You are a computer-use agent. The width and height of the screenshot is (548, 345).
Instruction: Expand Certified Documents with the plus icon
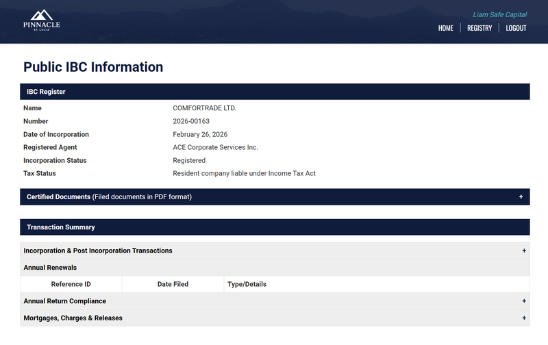coord(521,197)
